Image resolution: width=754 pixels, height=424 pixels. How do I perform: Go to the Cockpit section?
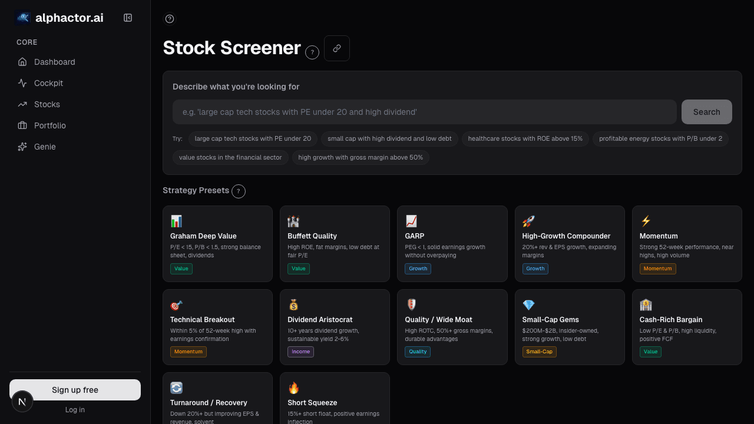click(75, 83)
